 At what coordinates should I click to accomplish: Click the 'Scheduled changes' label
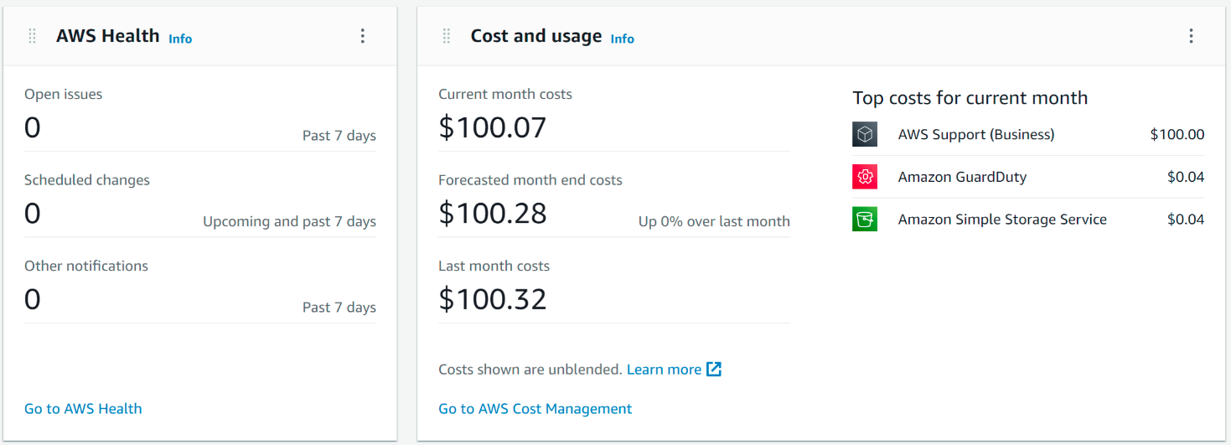pyautogui.click(x=87, y=180)
